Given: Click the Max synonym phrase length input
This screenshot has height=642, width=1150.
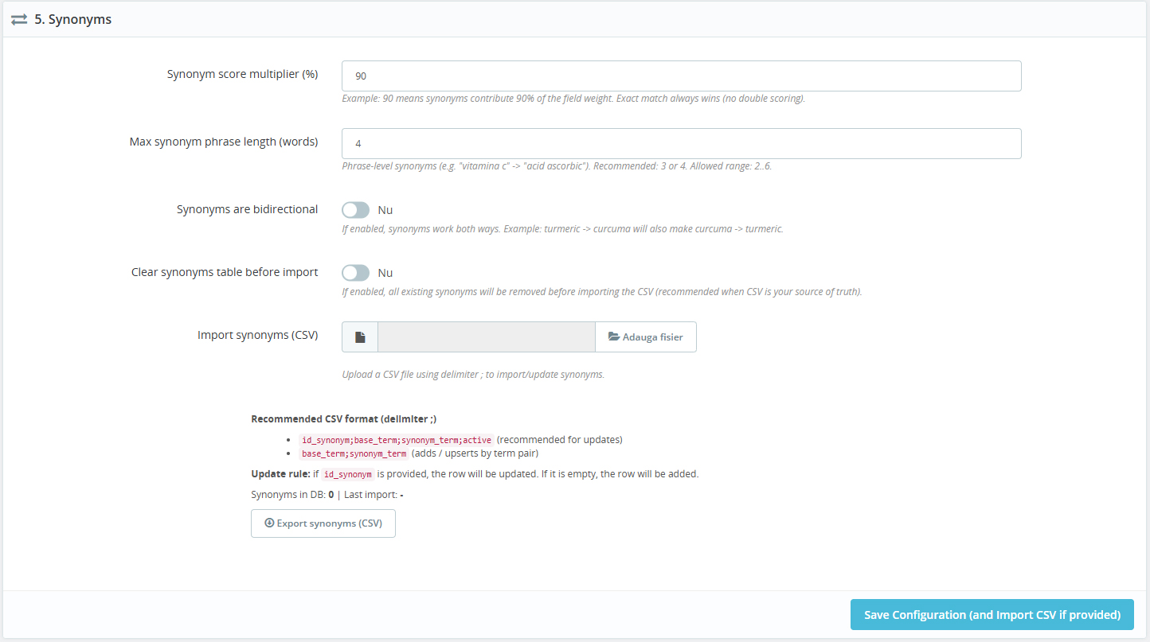Looking at the screenshot, I should click(x=681, y=144).
